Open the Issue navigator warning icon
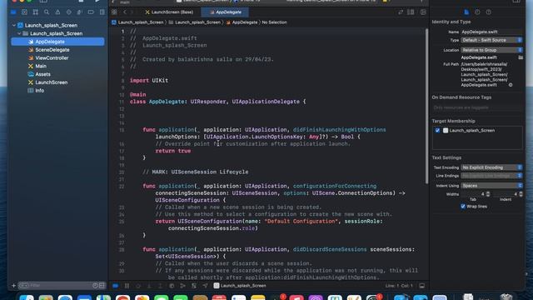 coord(57,12)
